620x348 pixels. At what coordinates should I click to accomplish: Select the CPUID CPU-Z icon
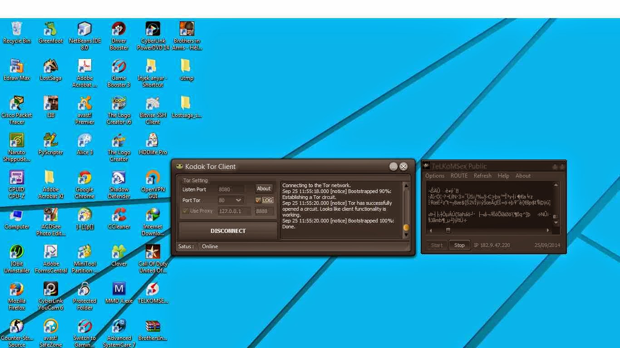[17, 184]
